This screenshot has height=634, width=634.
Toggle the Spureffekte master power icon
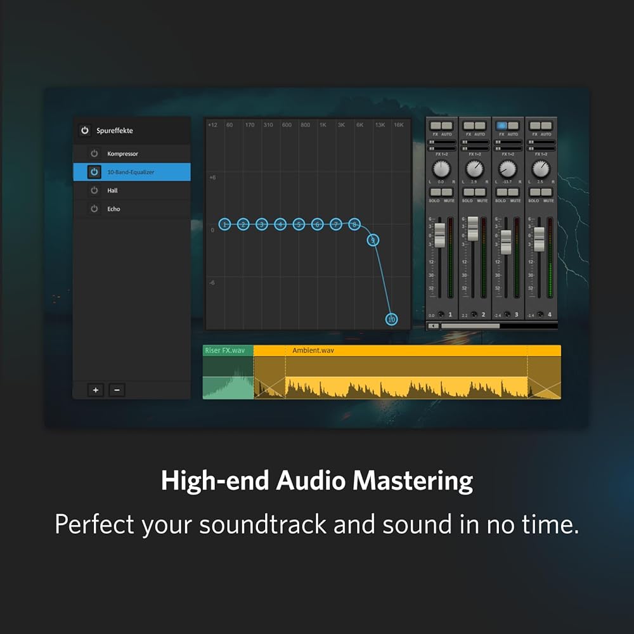85,131
